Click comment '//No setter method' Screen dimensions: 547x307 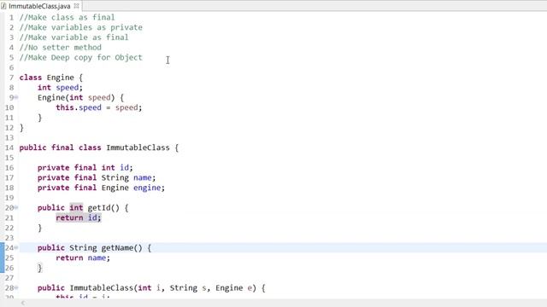pyautogui.click(x=61, y=48)
